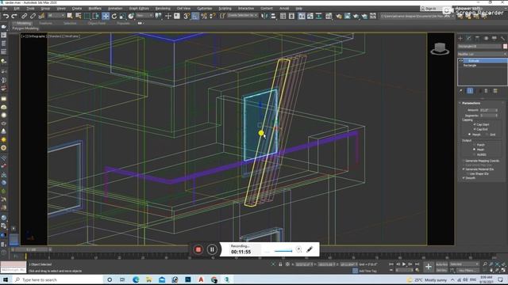The width and height of the screenshot is (508, 285).
Task: Toggle the Generate Material IDs checkbox
Action: 464,169
